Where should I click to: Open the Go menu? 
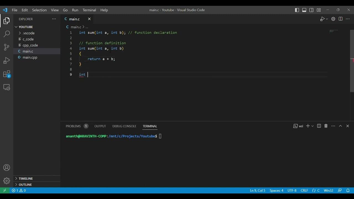pyautogui.click(x=65, y=10)
